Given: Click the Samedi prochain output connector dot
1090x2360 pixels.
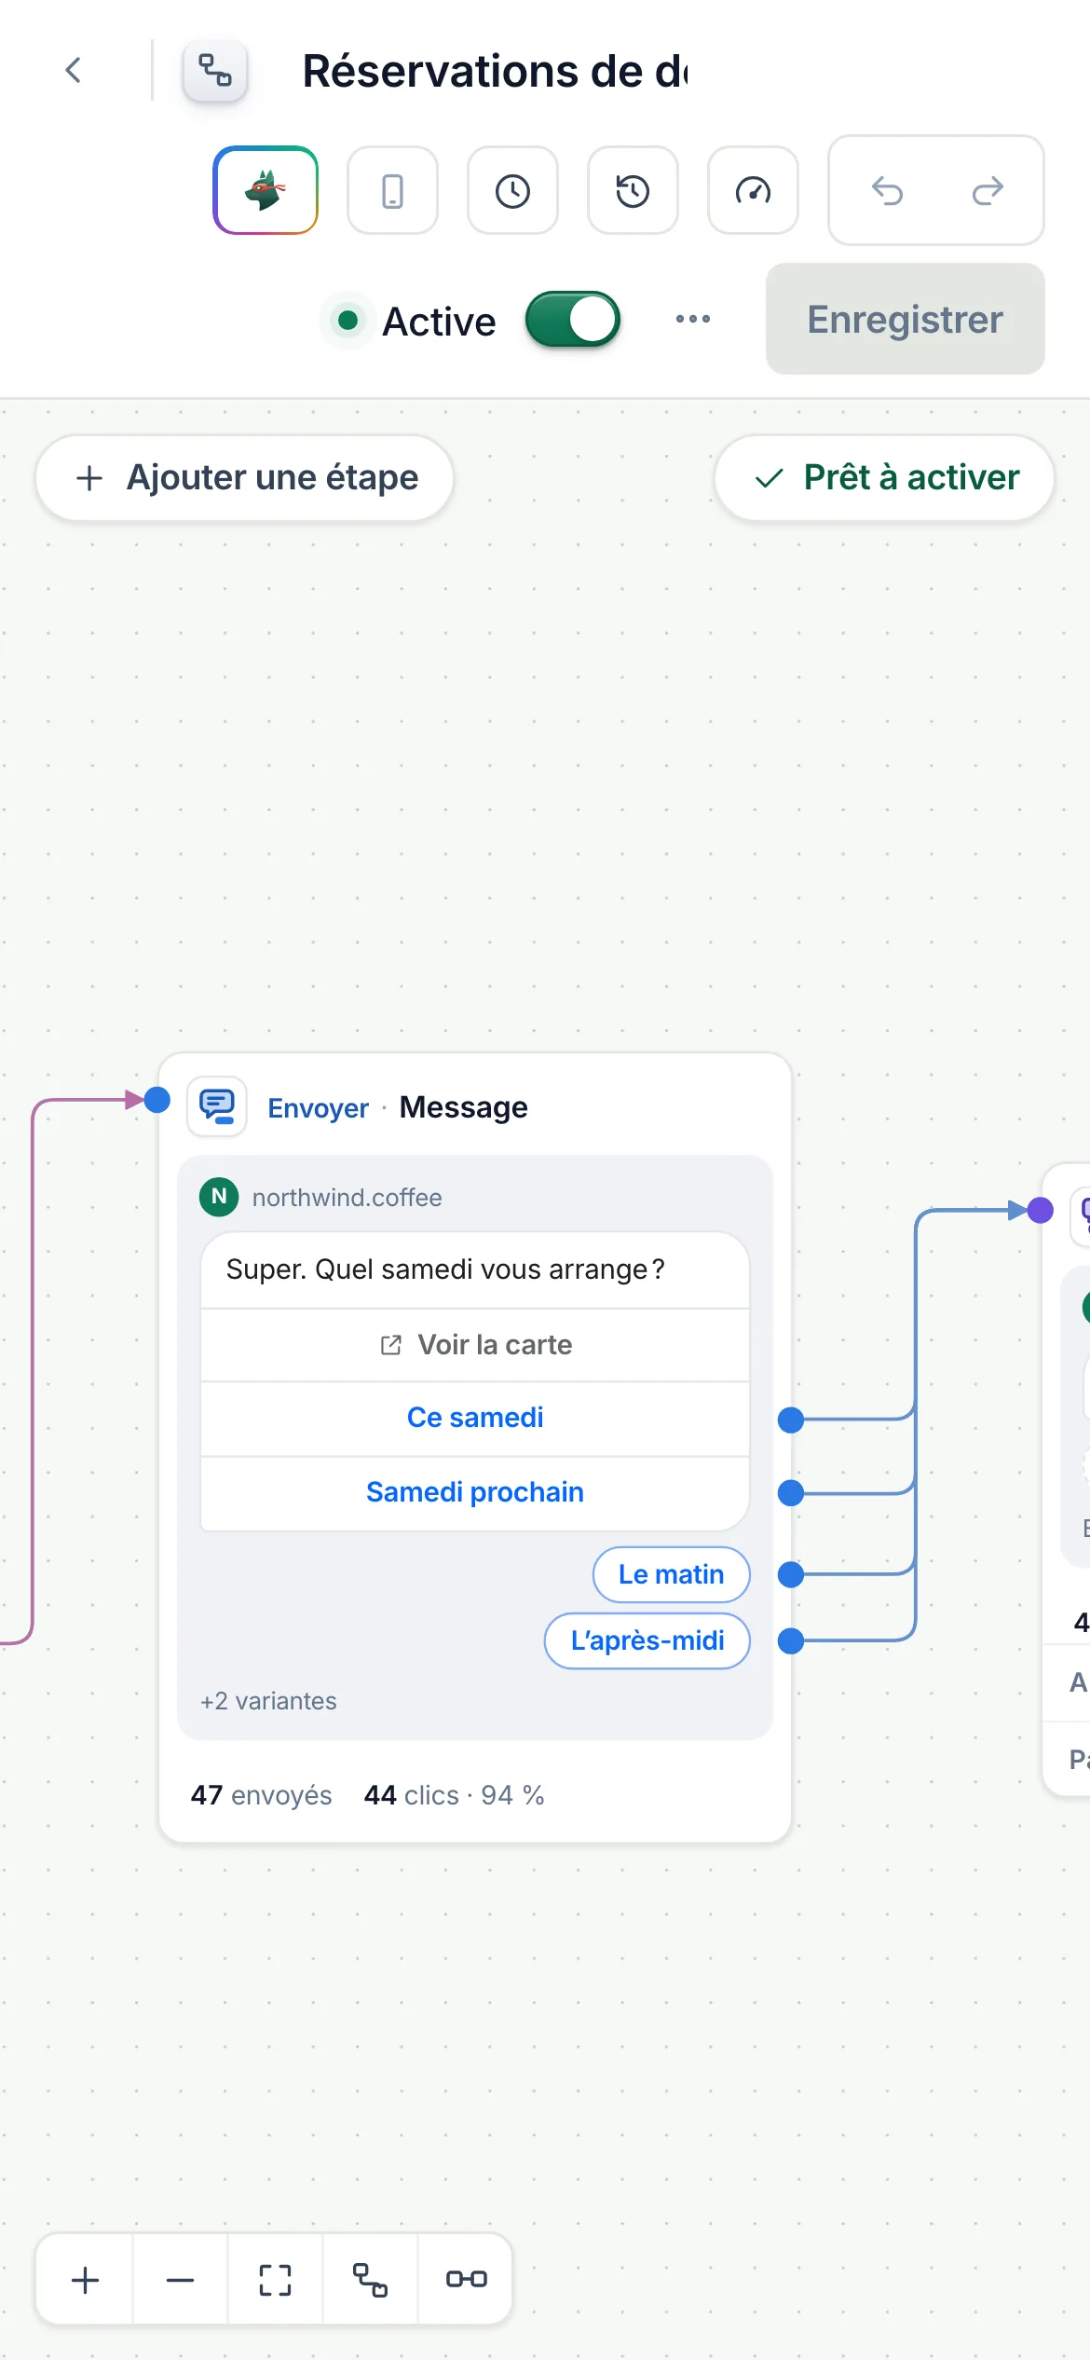Looking at the screenshot, I should tap(791, 1493).
